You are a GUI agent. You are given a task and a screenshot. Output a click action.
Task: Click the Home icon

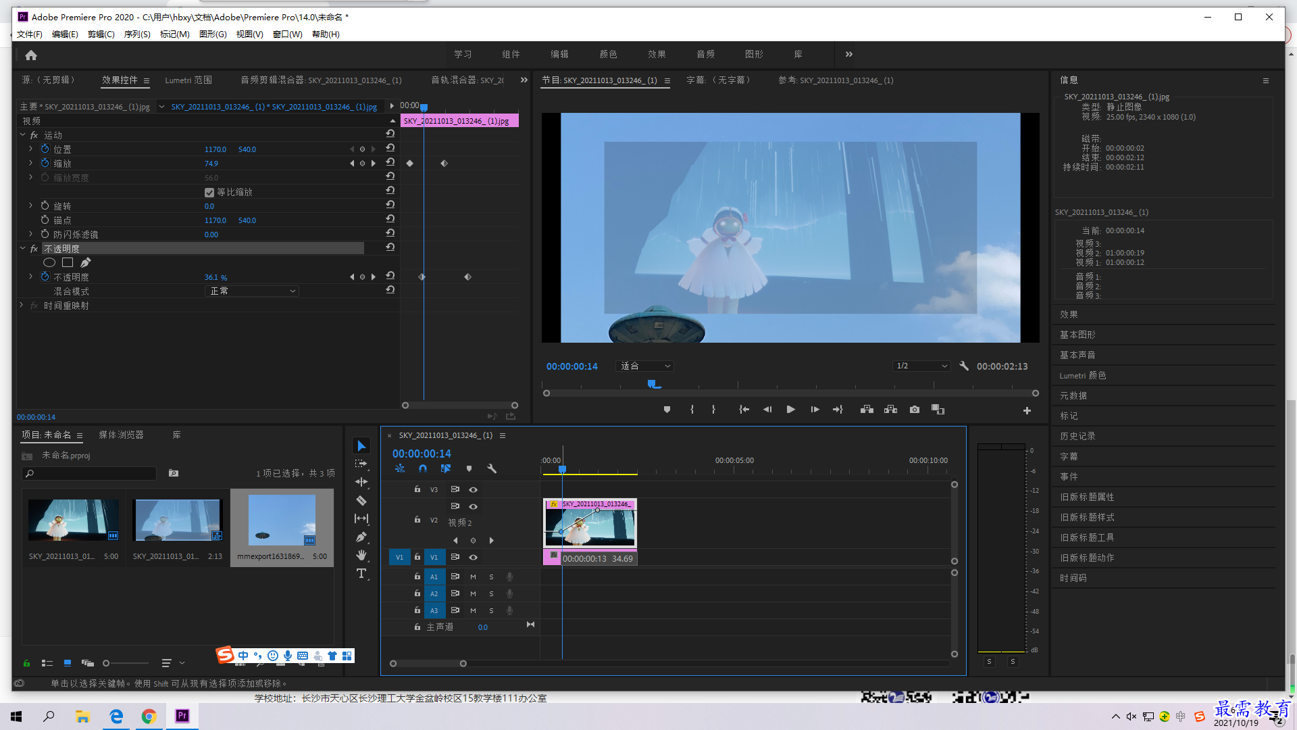click(31, 55)
